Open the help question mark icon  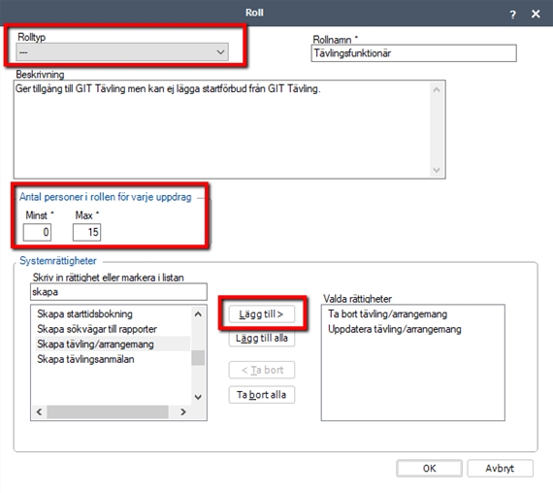512,15
